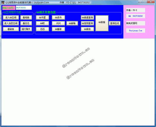Open the Uuziyuan.Com link
156x127 pixels.
click(x=136, y=31)
